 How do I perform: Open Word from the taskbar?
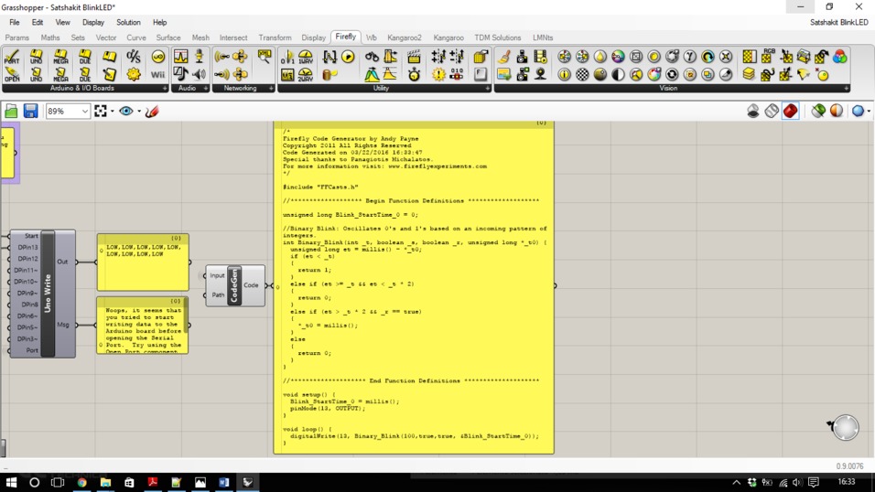(223, 482)
